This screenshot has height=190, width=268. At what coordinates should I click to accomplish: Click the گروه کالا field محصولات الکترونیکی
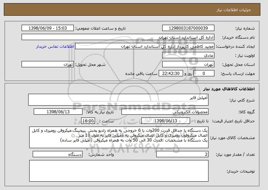(165, 112)
